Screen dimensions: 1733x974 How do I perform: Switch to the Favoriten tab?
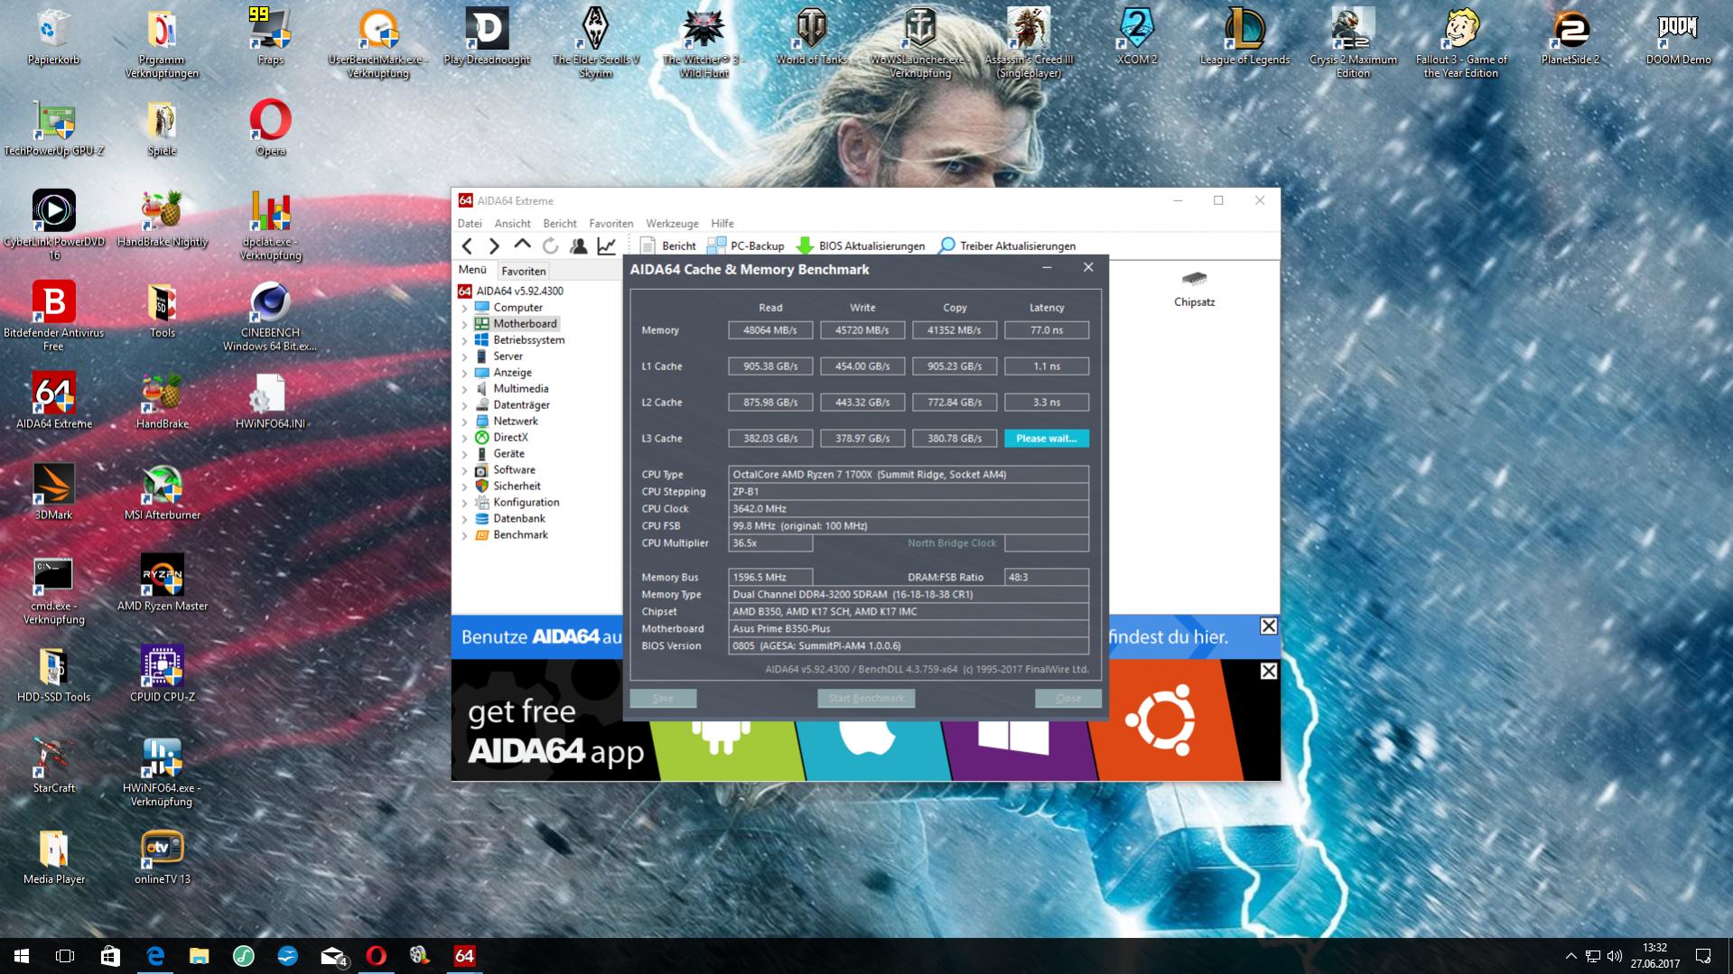[x=523, y=271]
